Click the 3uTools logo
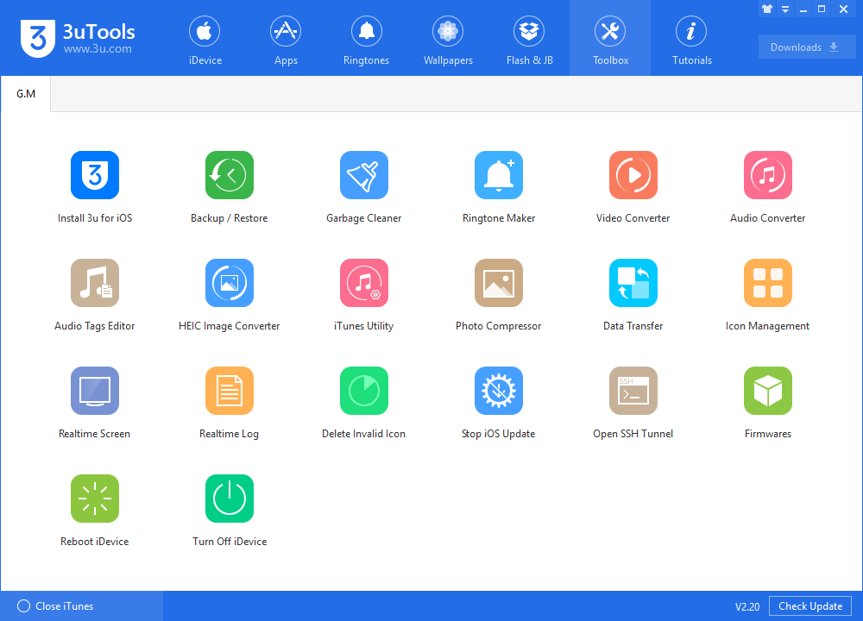863x621 pixels. point(78,38)
